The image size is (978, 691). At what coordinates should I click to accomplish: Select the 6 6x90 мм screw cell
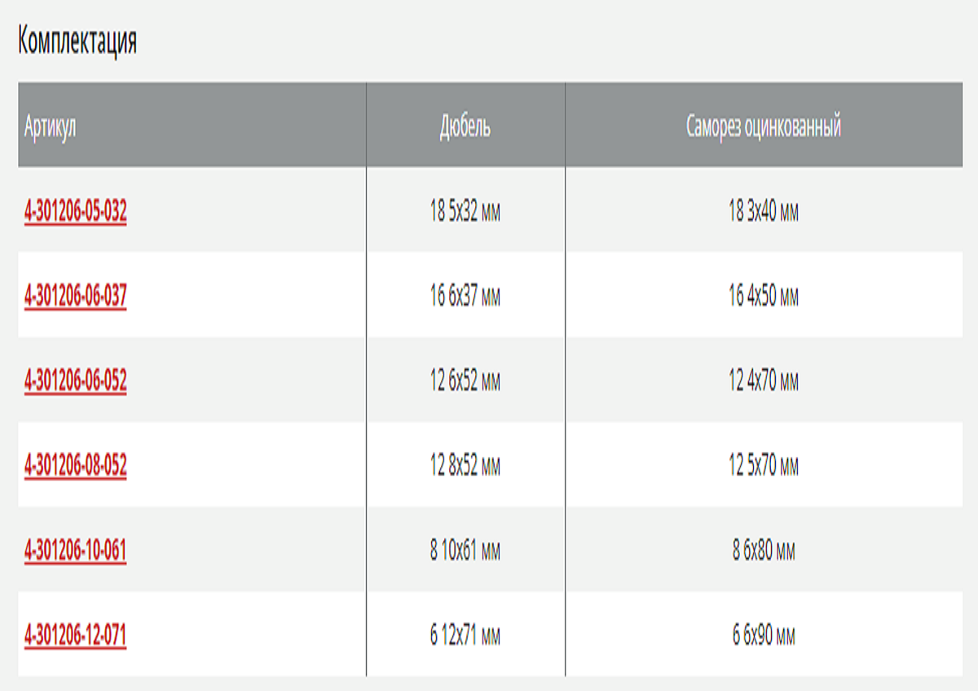pyautogui.click(x=764, y=636)
